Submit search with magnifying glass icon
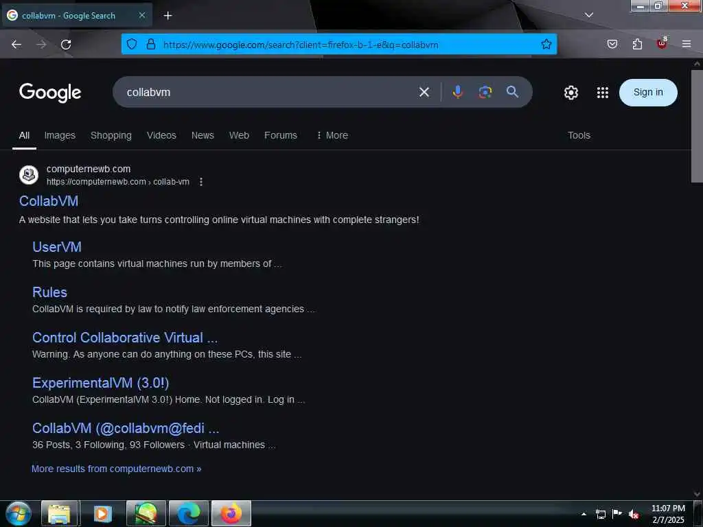 pos(512,92)
